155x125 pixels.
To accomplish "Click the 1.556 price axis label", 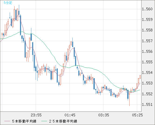I will pyautogui.click(x=147, y=51).
